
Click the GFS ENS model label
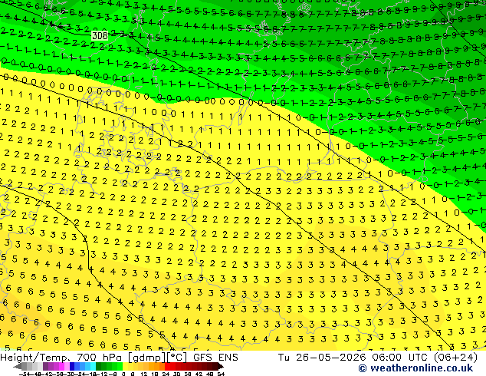tap(215, 358)
